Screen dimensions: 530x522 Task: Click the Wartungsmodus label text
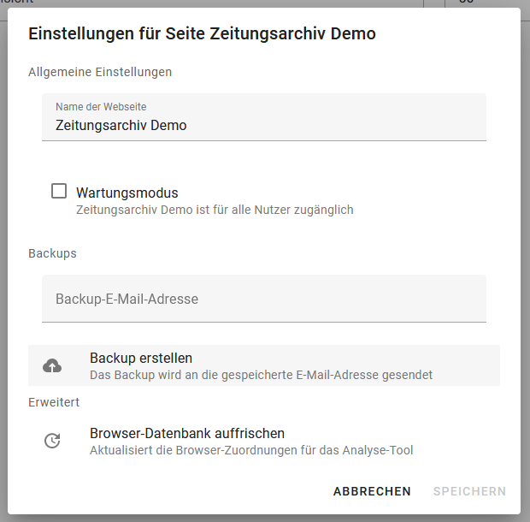tap(127, 193)
